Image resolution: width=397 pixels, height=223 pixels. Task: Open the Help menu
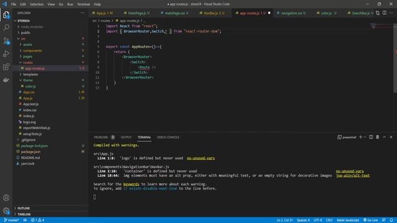pyautogui.click(x=97, y=4)
